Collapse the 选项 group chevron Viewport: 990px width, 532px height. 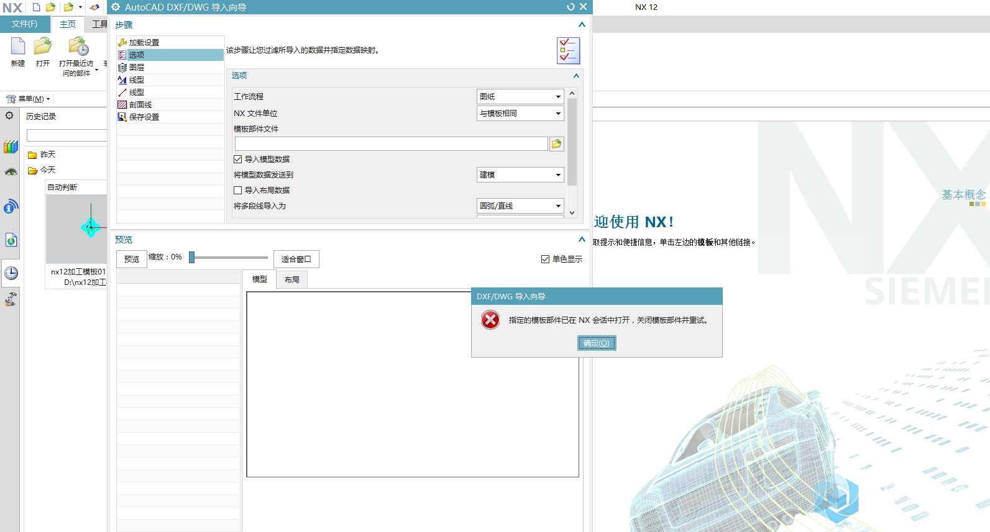tap(576, 76)
